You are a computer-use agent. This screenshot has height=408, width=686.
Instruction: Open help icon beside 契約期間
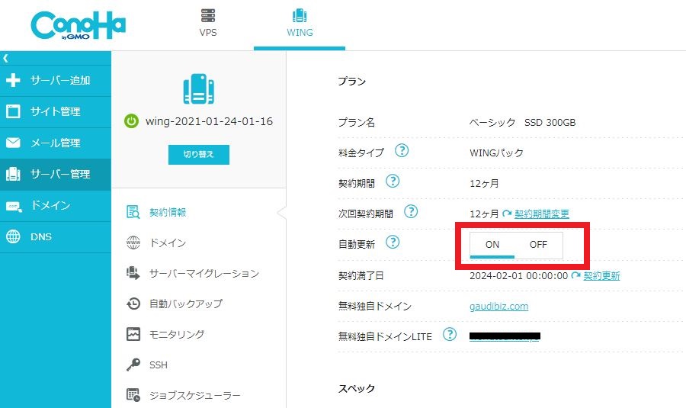[x=393, y=182]
